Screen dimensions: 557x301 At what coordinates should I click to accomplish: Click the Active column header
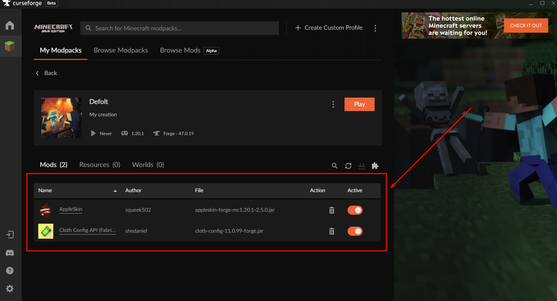coord(355,191)
